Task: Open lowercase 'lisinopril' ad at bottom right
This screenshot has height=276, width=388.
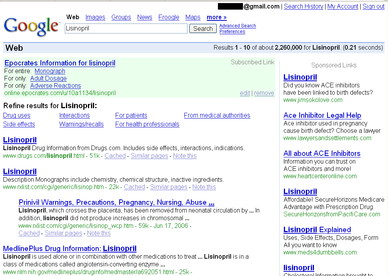Action: [299, 268]
